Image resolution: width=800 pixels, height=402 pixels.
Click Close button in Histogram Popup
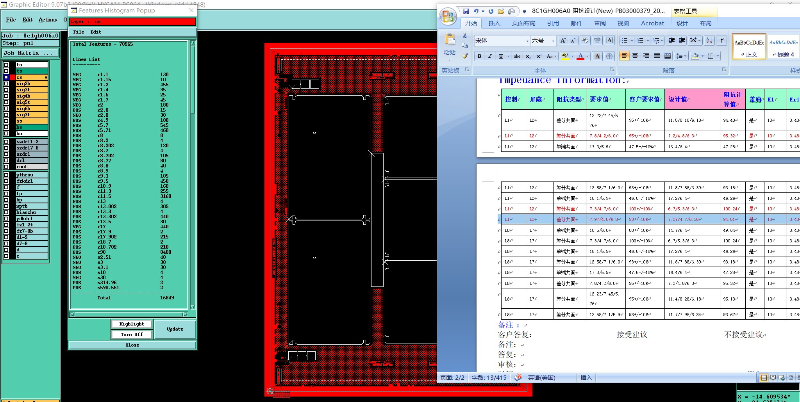point(132,345)
